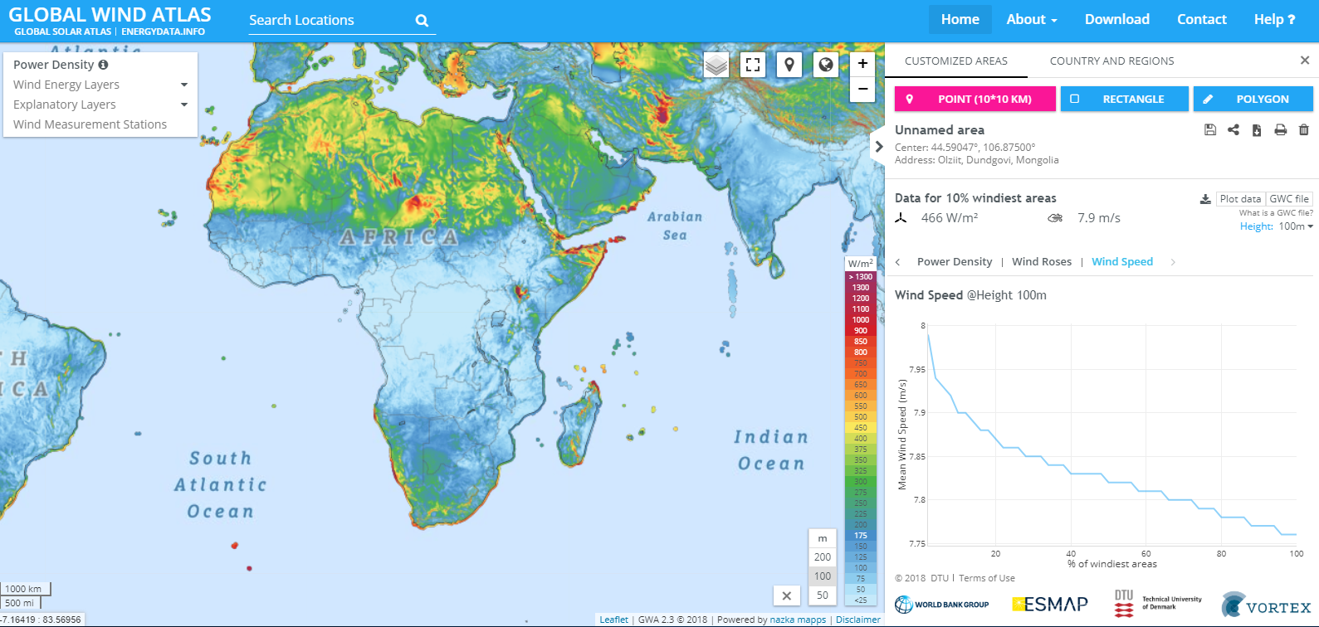Click the 1300 W/m² legend color

click(861, 288)
